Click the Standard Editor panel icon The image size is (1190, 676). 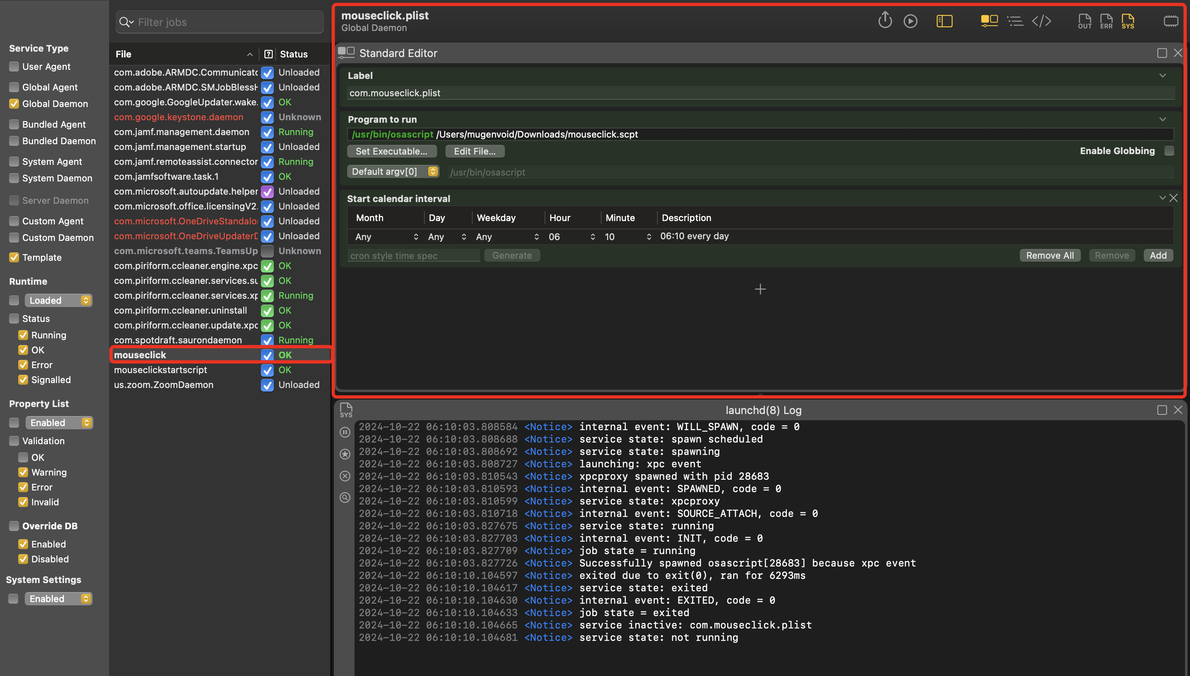[346, 52]
